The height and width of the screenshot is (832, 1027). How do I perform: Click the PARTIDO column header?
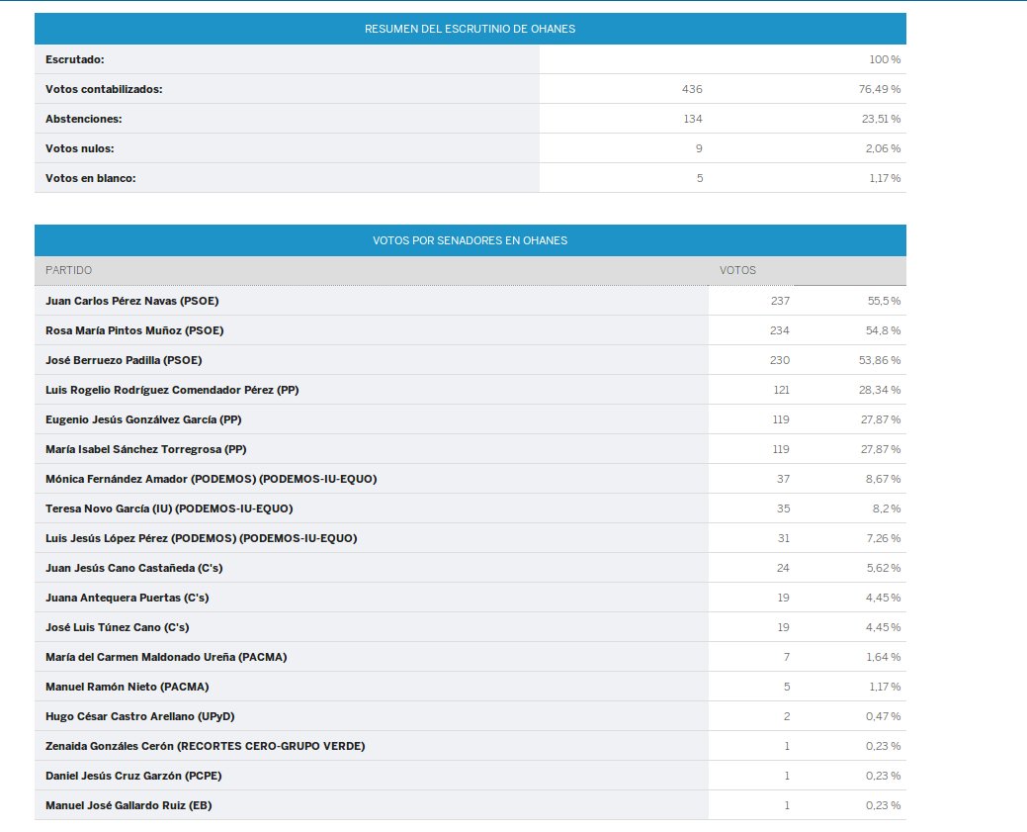[69, 270]
